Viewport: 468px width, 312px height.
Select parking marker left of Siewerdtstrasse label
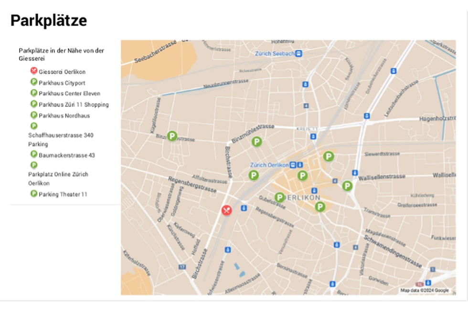click(329, 156)
